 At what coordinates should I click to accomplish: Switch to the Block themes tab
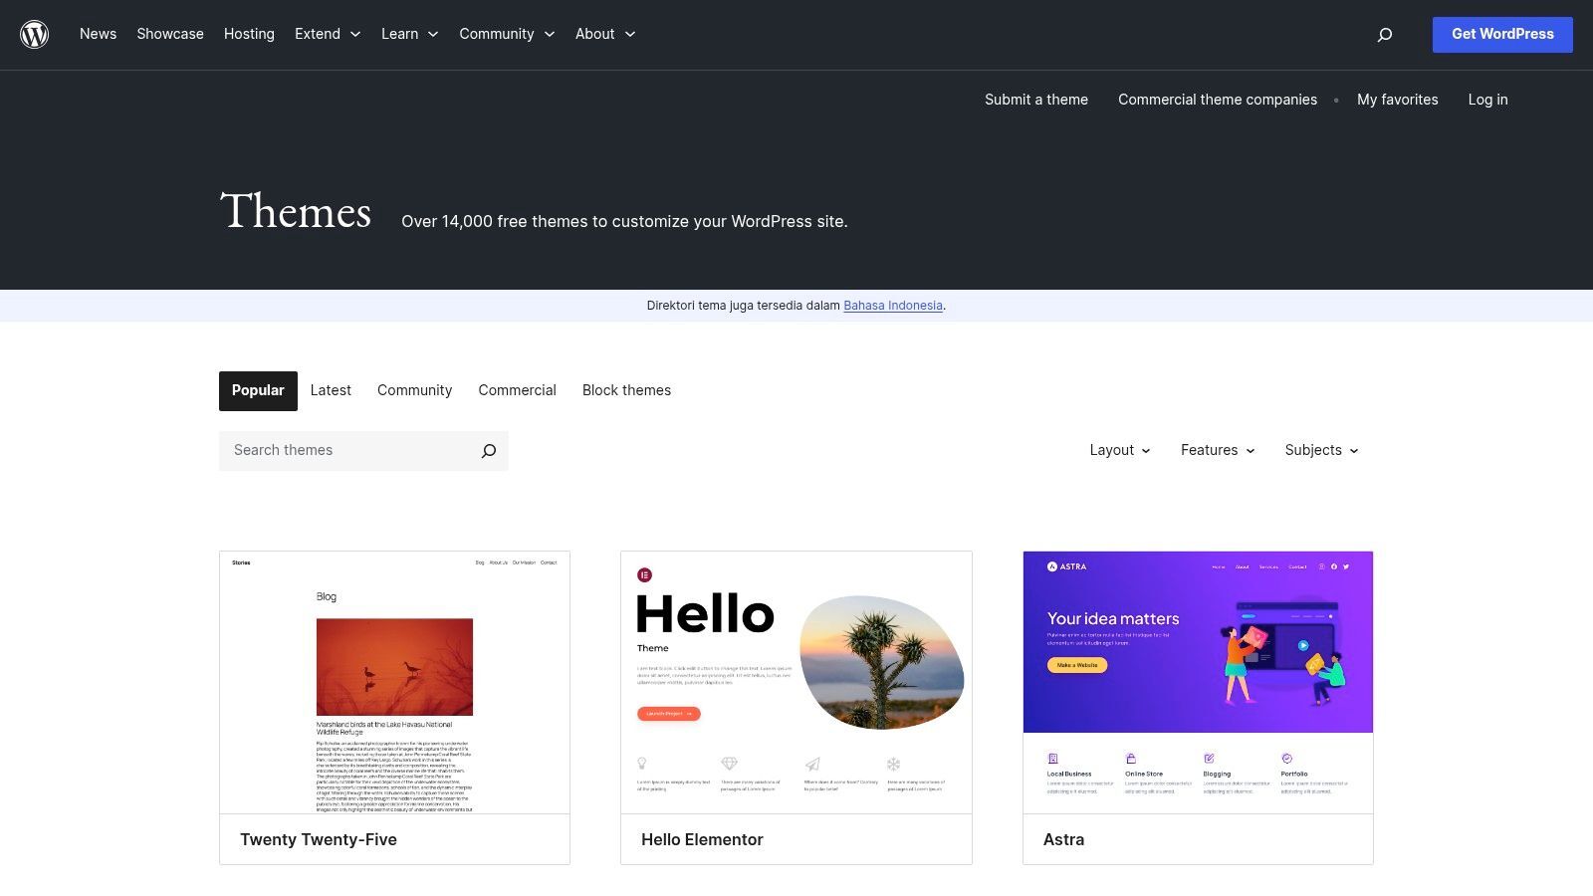(626, 390)
